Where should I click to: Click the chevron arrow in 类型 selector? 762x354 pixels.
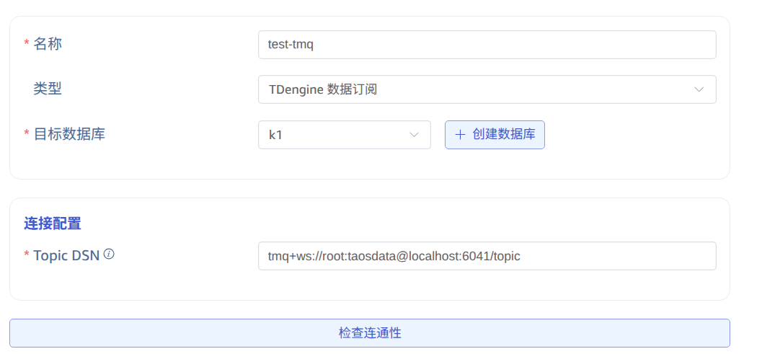tap(699, 89)
